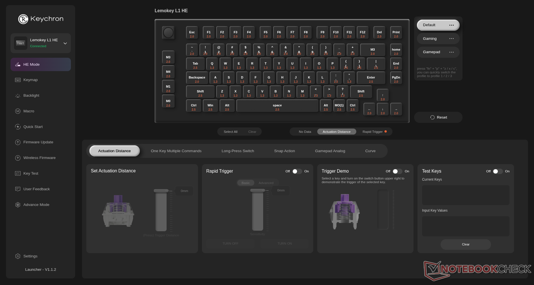The height and width of the screenshot is (285, 534).
Task: Open the Default profile options menu
Action: coord(451,25)
